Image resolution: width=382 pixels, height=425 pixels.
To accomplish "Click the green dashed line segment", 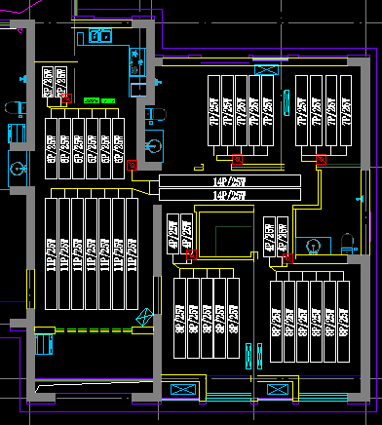I will point(94,330).
